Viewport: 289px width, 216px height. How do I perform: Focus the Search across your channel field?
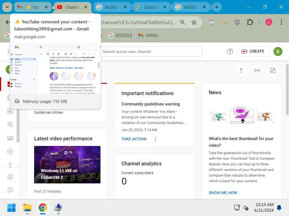152,51
